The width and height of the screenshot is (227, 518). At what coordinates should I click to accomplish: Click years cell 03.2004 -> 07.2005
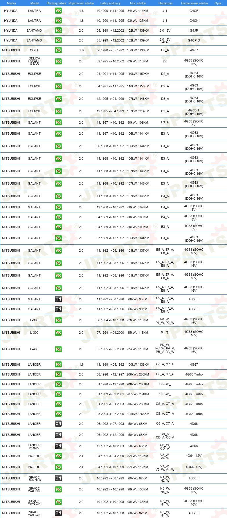coord(110,414)
